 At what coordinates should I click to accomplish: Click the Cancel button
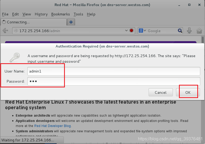pos(161,92)
